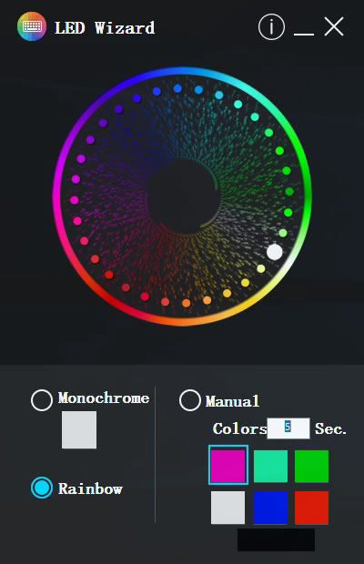Pick the magenta color swatch
The width and height of the screenshot is (364, 564).
[228, 465]
